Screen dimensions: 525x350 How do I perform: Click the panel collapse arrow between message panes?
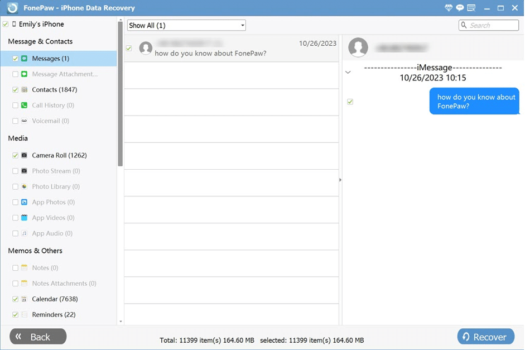click(x=340, y=180)
